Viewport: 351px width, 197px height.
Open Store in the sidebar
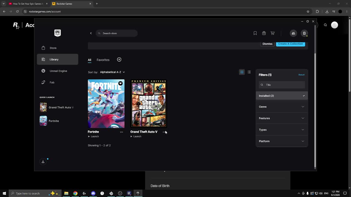pyautogui.click(x=58, y=48)
